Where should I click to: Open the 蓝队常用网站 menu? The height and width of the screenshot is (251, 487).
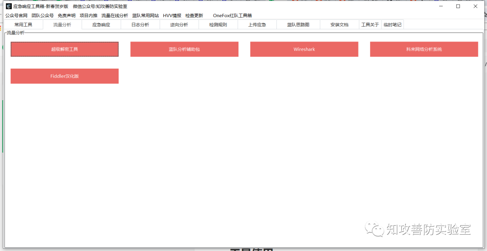tap(145, 15)
